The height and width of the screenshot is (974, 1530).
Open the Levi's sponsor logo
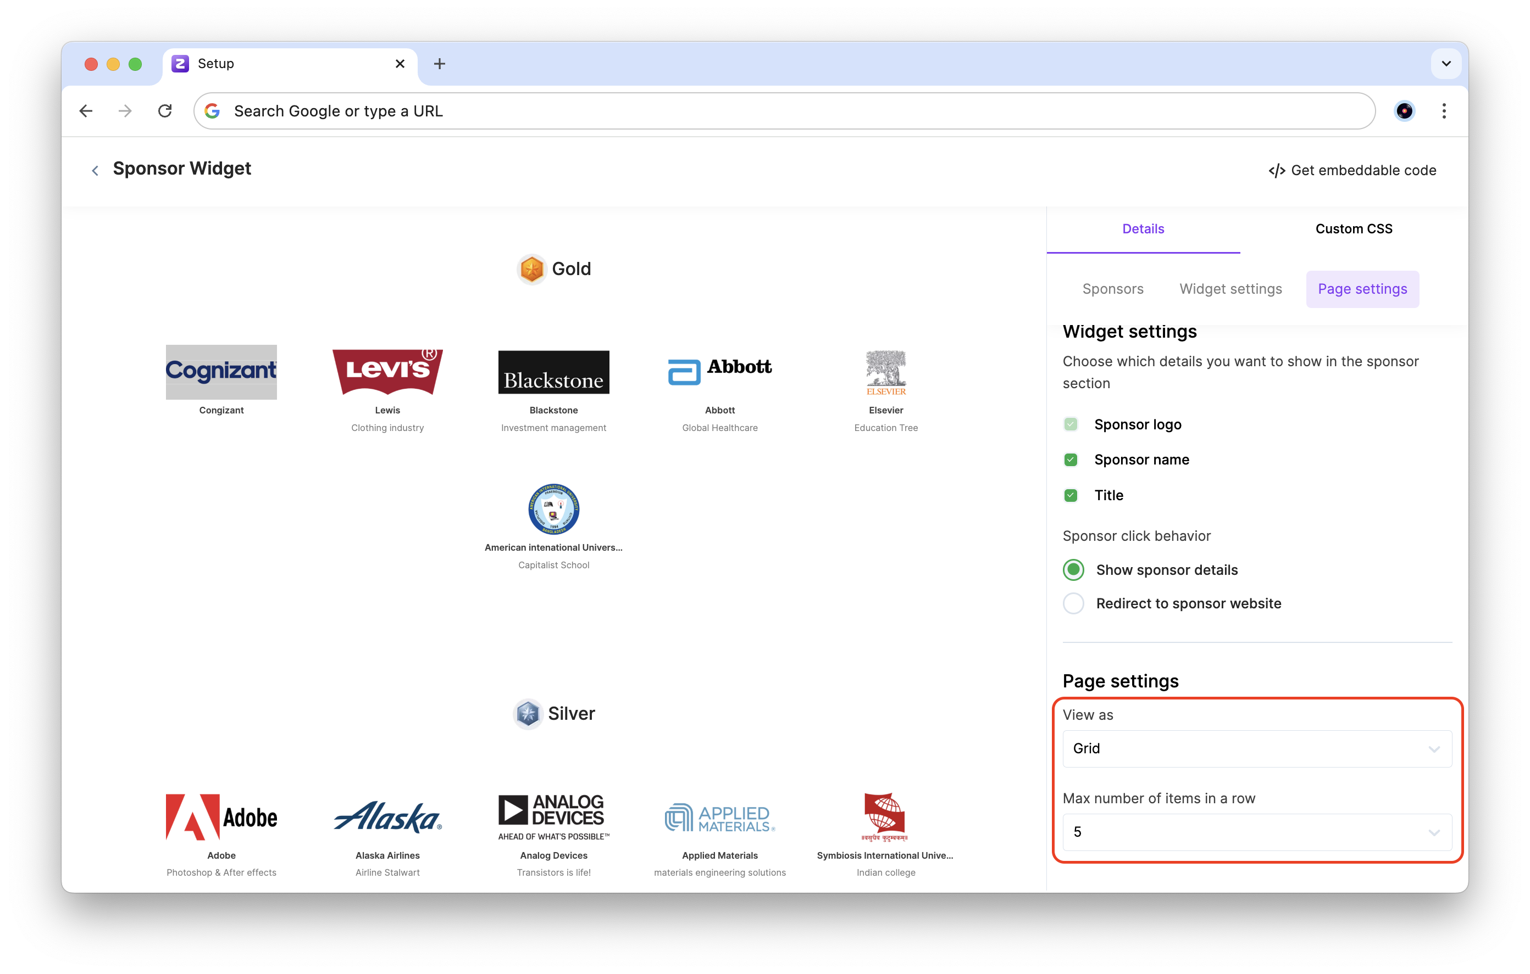click(387, 372)
